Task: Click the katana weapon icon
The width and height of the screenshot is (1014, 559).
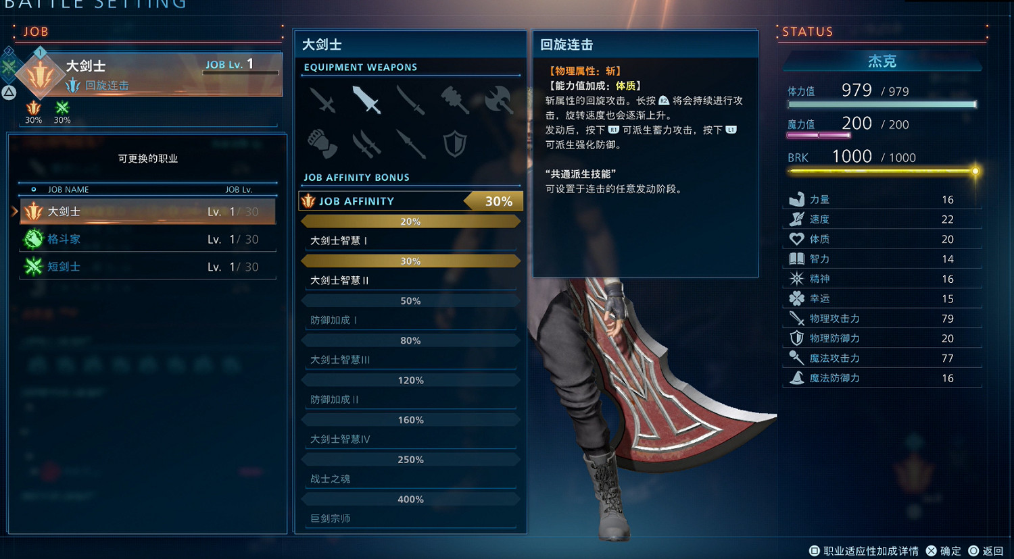Action: 411,100
